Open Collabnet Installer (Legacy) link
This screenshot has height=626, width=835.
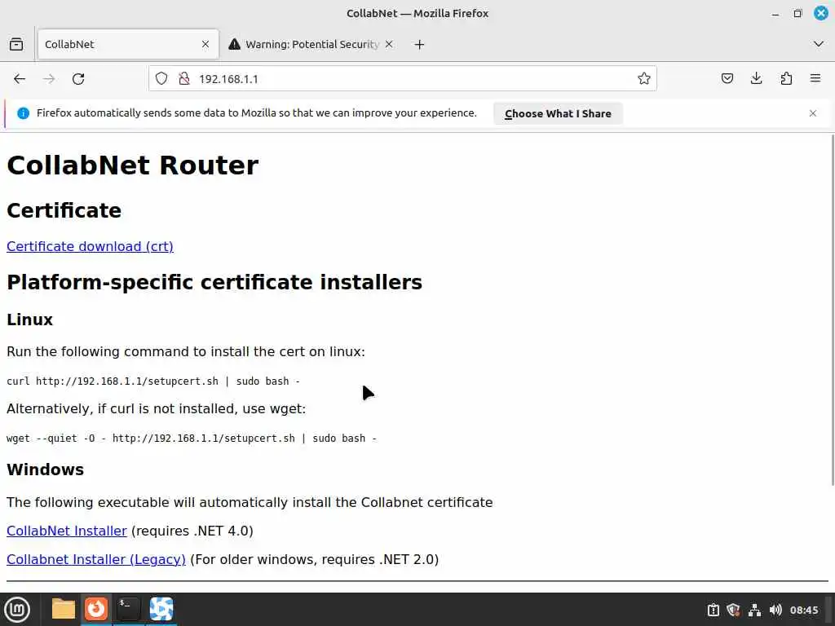pos(96,559)
